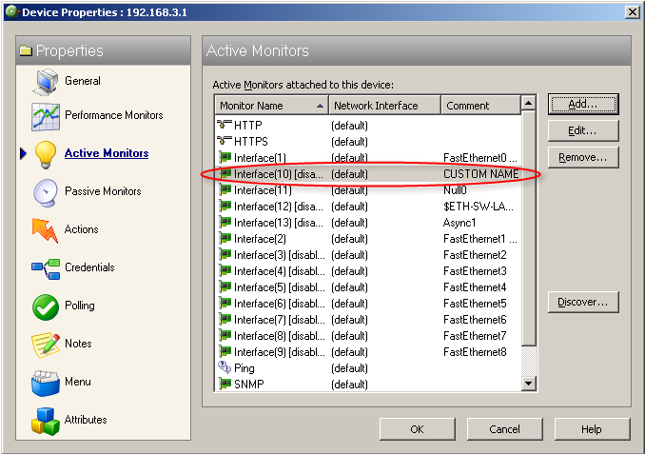
Task: Select the Ping monitor entry
Action: click(244, 368)
